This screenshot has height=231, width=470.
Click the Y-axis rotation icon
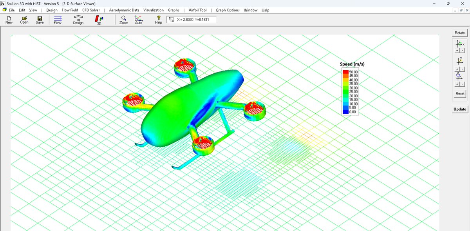pos(460,61)
